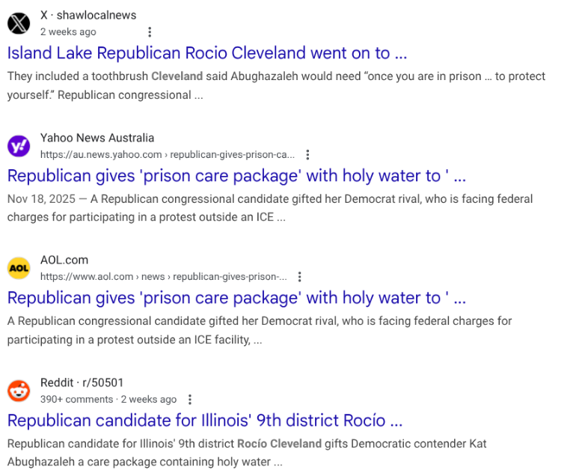Click the Yahoo snippet dated Nov 18, 2025
The height and width of the screenshot is (473, 582).
click(x=269, y=208)
